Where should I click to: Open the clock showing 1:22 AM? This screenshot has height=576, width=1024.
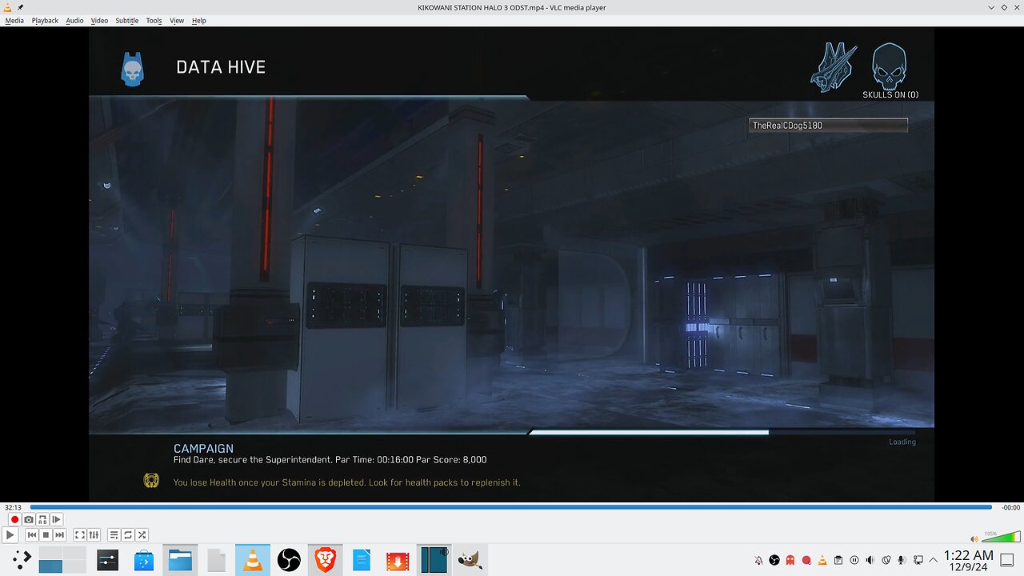click(x=969, y=560)
